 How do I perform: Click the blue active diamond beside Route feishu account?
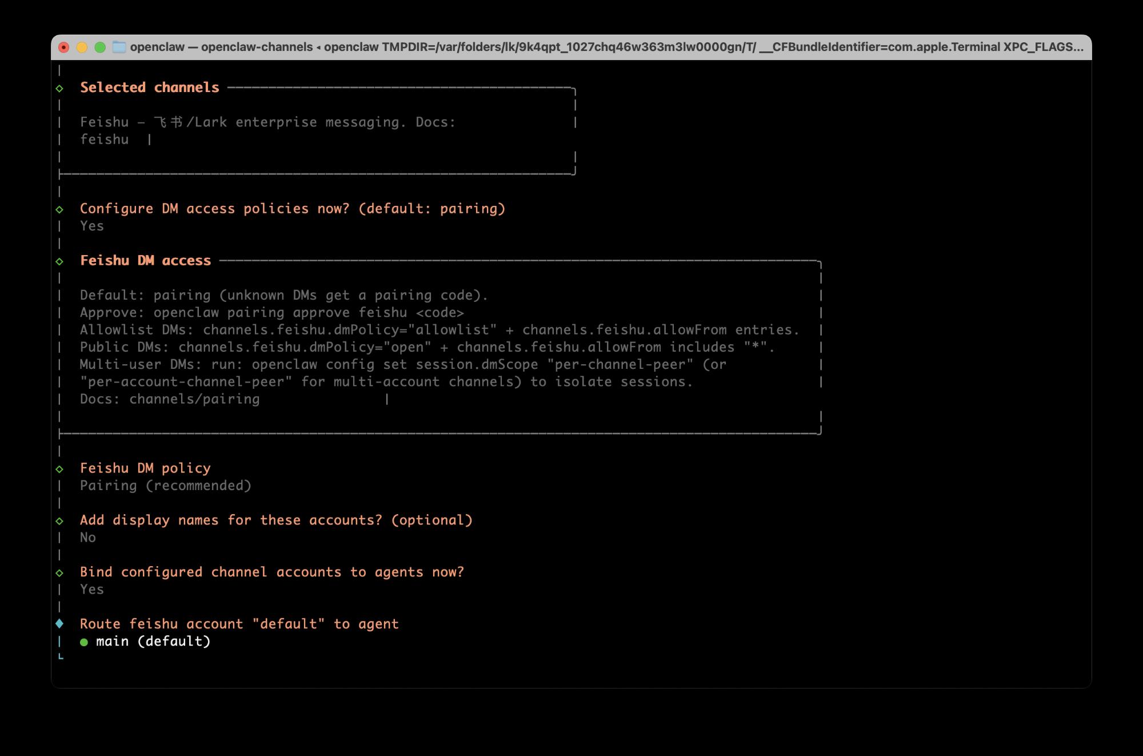59,624
